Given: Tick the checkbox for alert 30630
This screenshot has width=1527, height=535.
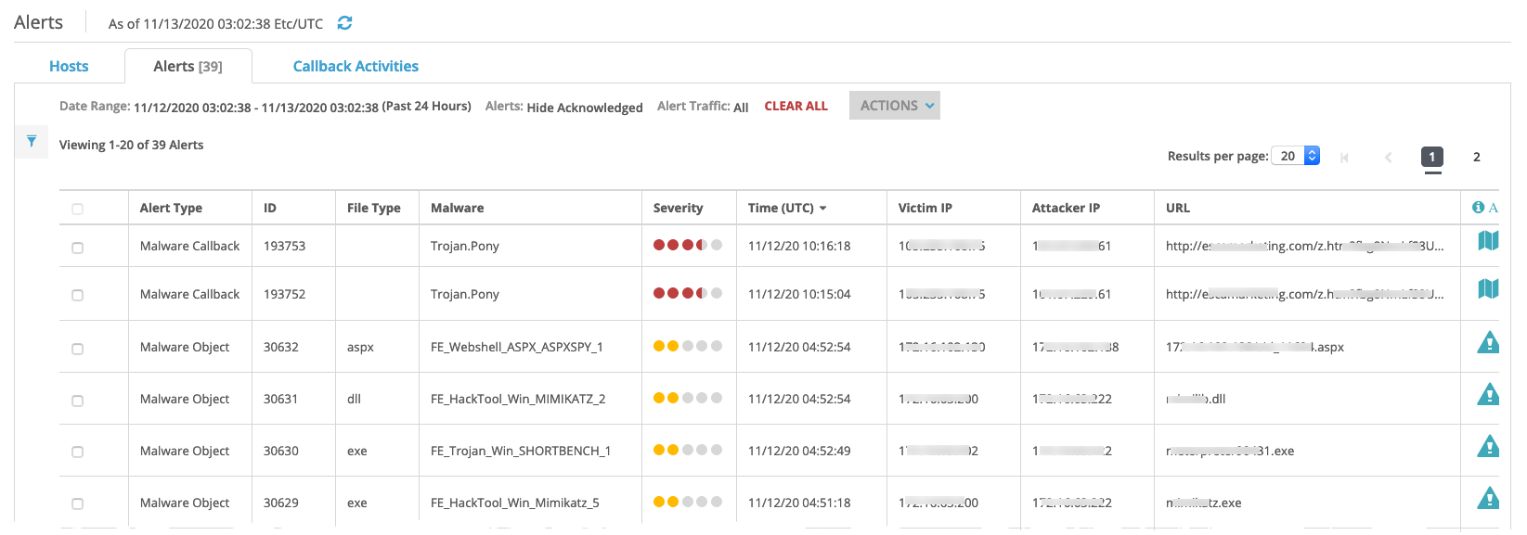Looking at the screenshot, I should tap(77, 452).
